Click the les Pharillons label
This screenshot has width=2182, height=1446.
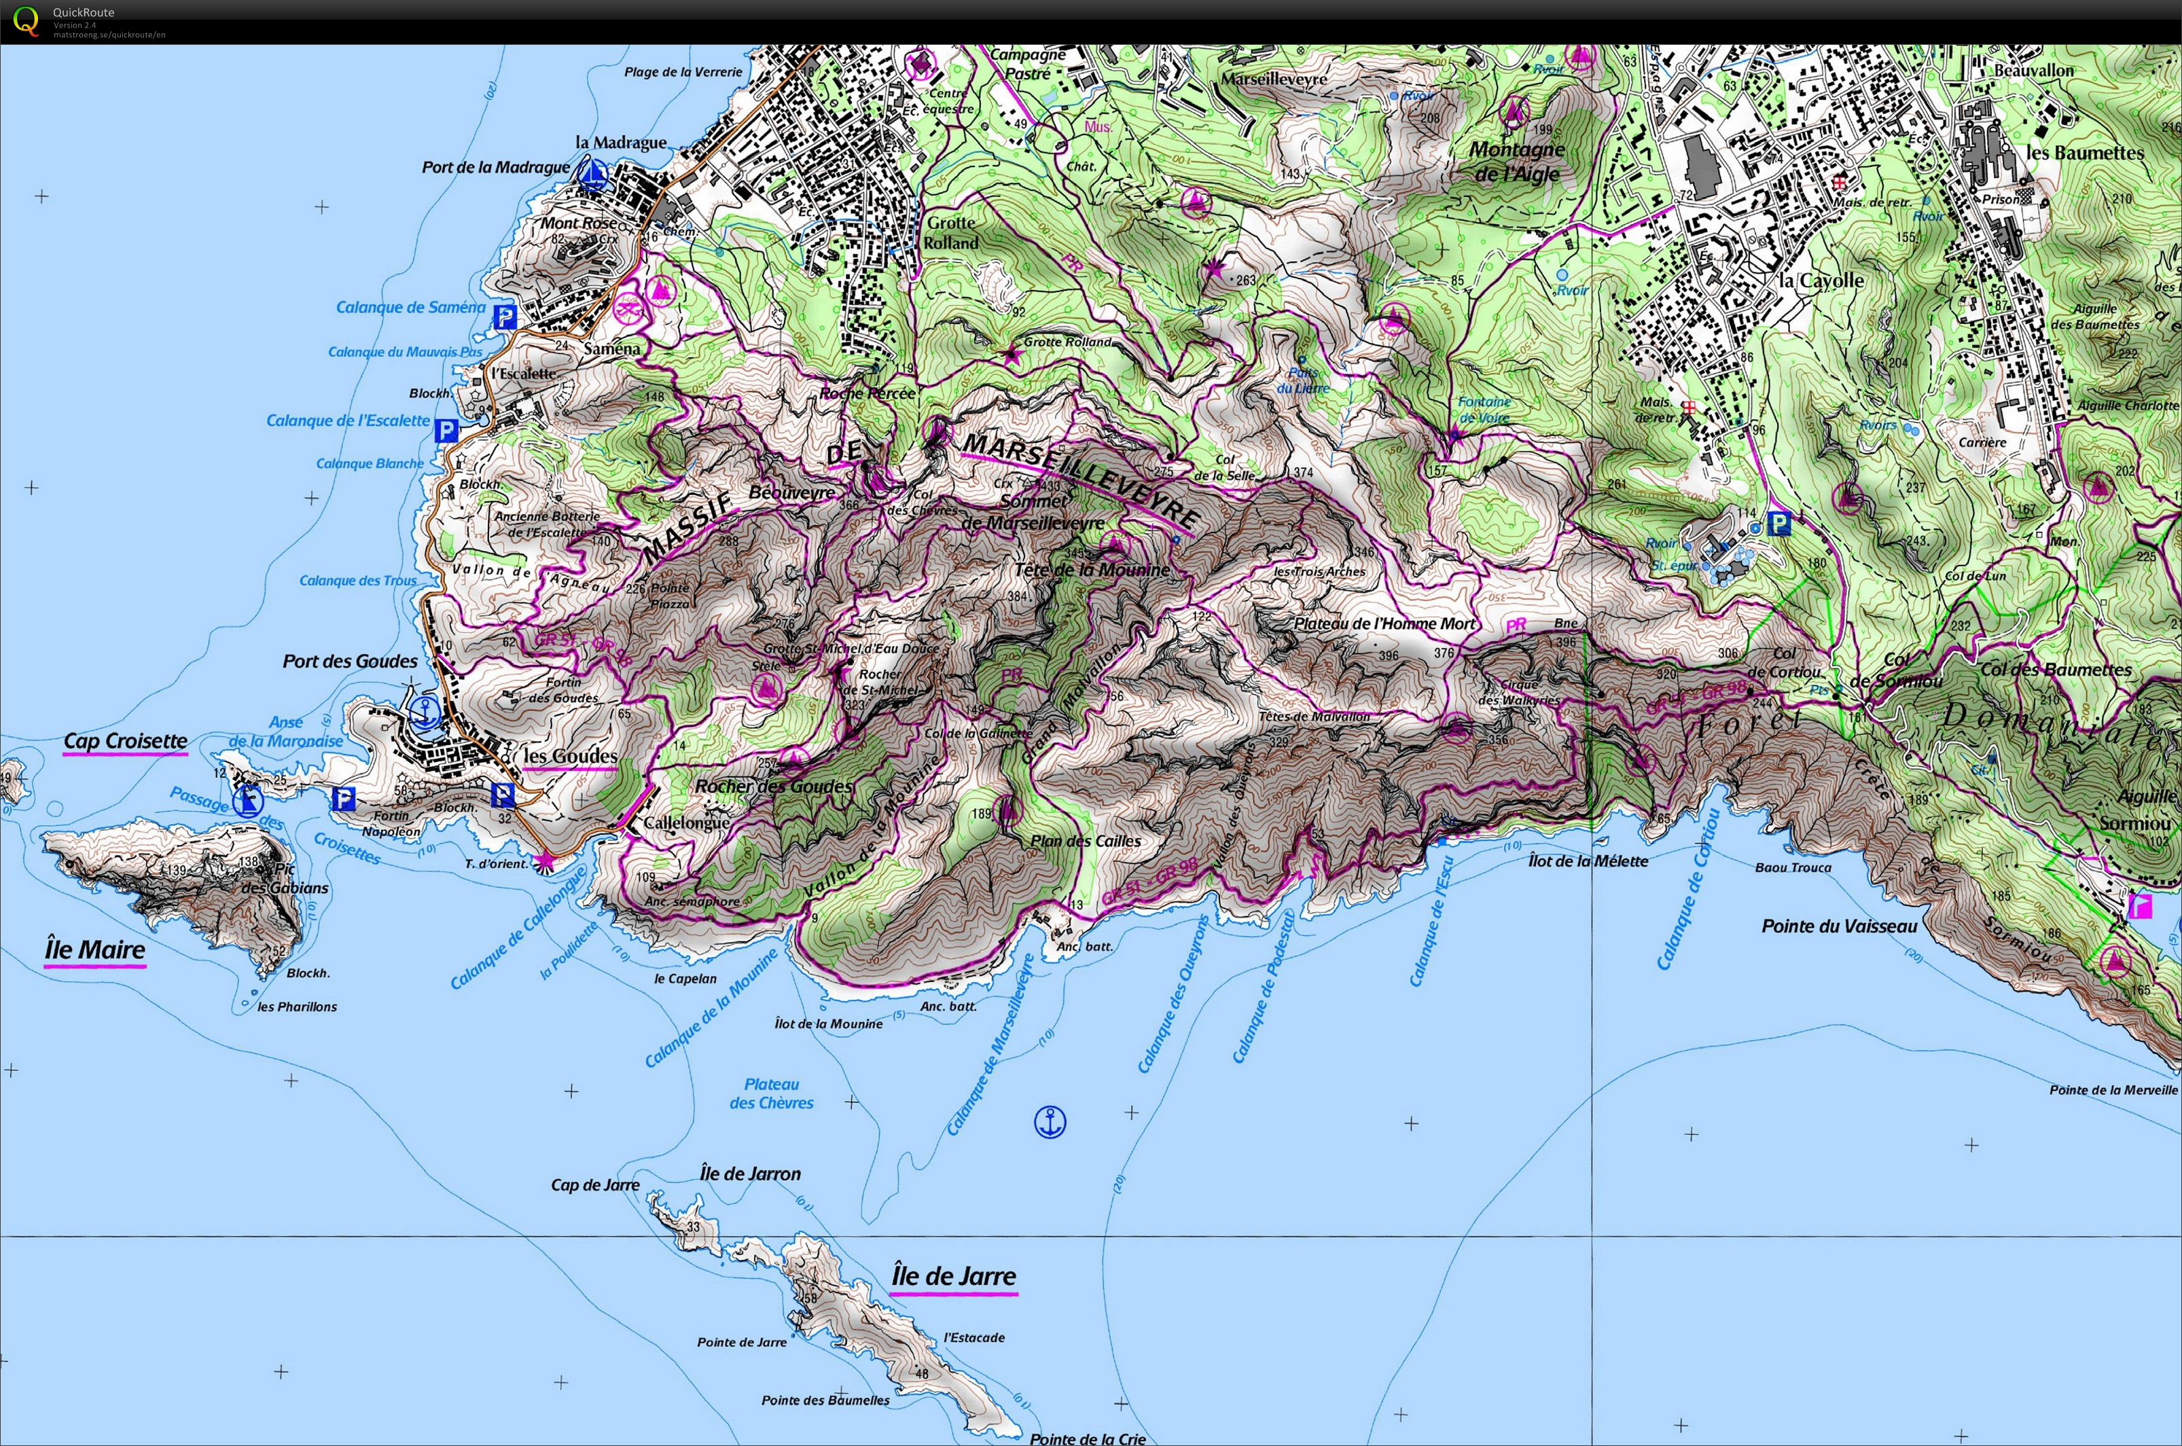297,1006
